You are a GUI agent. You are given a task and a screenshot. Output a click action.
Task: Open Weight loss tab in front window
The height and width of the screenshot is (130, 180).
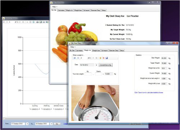[x=96, y=50]
